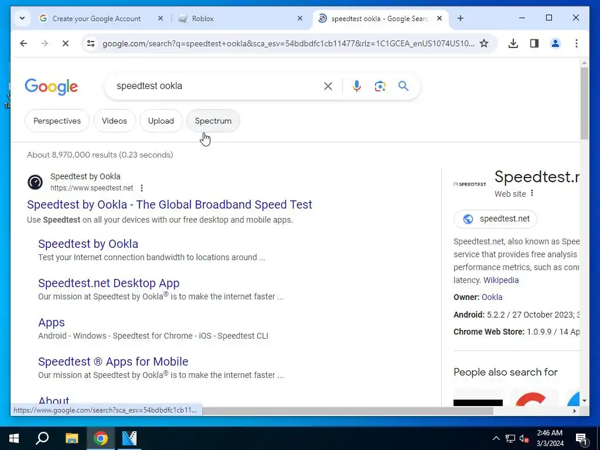Open the Windows notification center
This screenshot has height=450, width=600.
pos(581,438)
